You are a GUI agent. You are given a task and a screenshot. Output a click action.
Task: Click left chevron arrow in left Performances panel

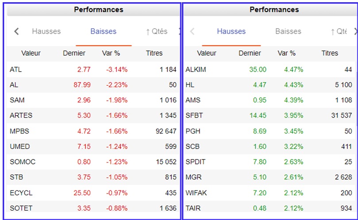(x=16, y=31)
